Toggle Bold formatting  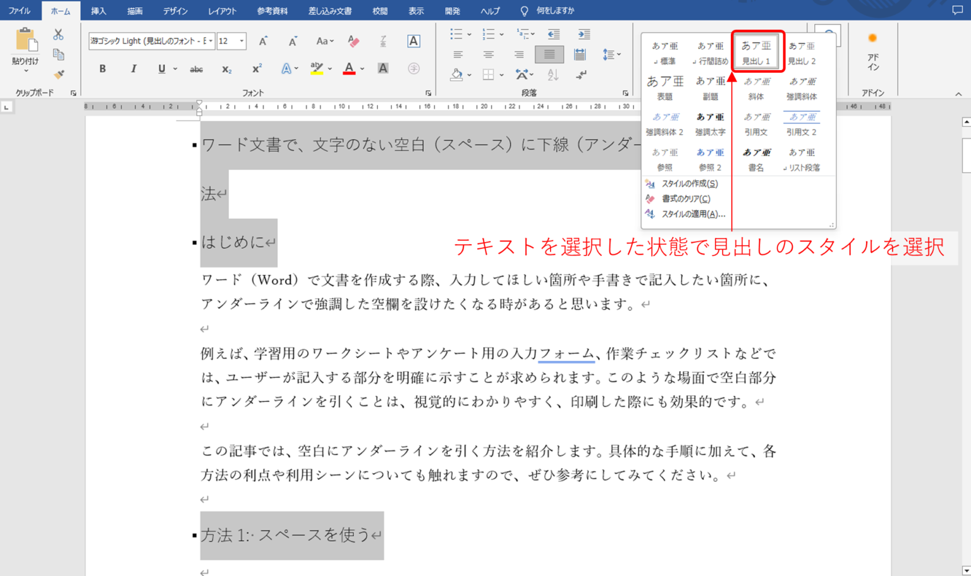pos(102,68)
